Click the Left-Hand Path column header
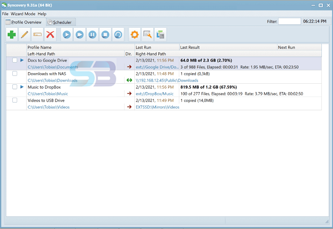This screenshot has height=229, width=333. (75, 54)
